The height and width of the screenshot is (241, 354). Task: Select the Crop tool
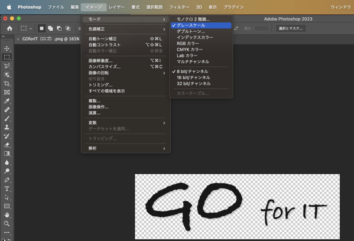pyautogui.click(x=7, y=83)
